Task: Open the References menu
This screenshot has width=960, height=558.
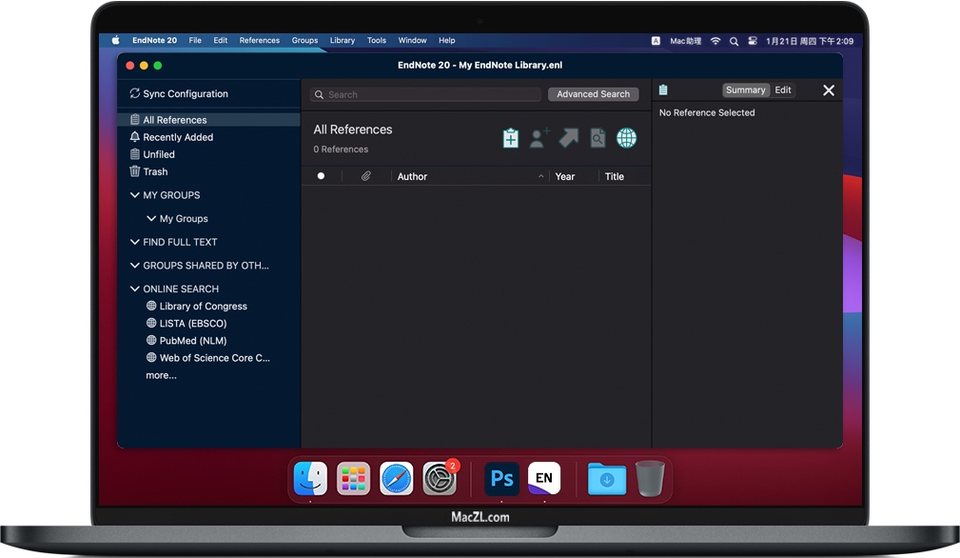Action: coord(259,41)
